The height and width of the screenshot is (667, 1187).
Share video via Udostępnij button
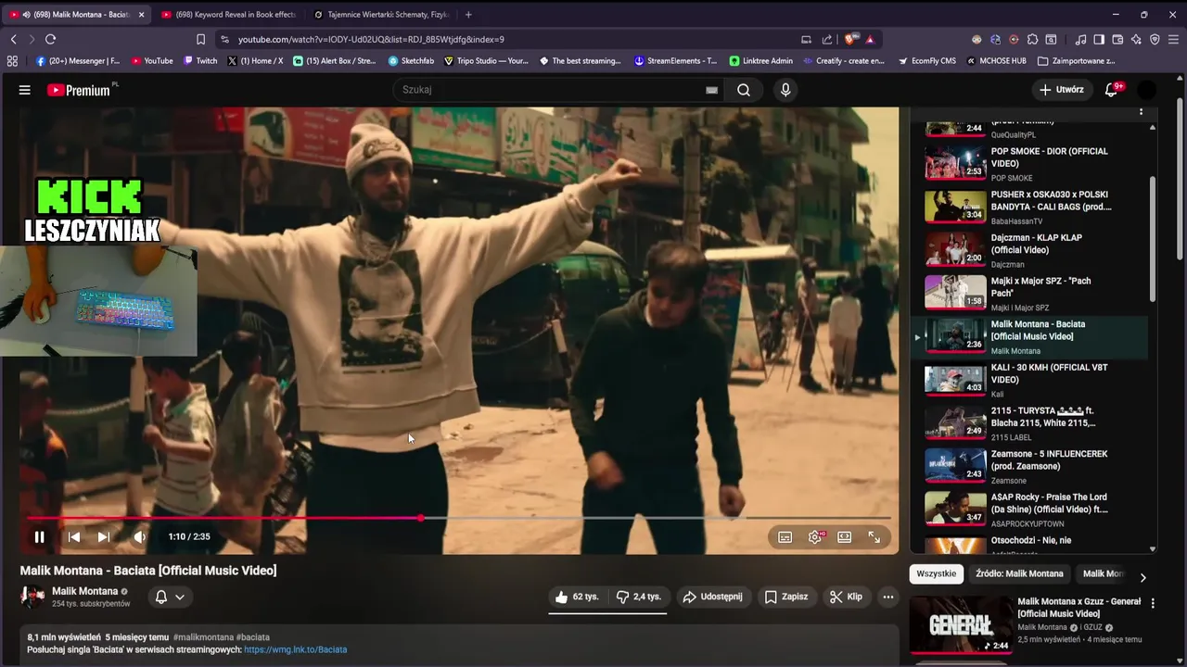[x=712, y=597]
